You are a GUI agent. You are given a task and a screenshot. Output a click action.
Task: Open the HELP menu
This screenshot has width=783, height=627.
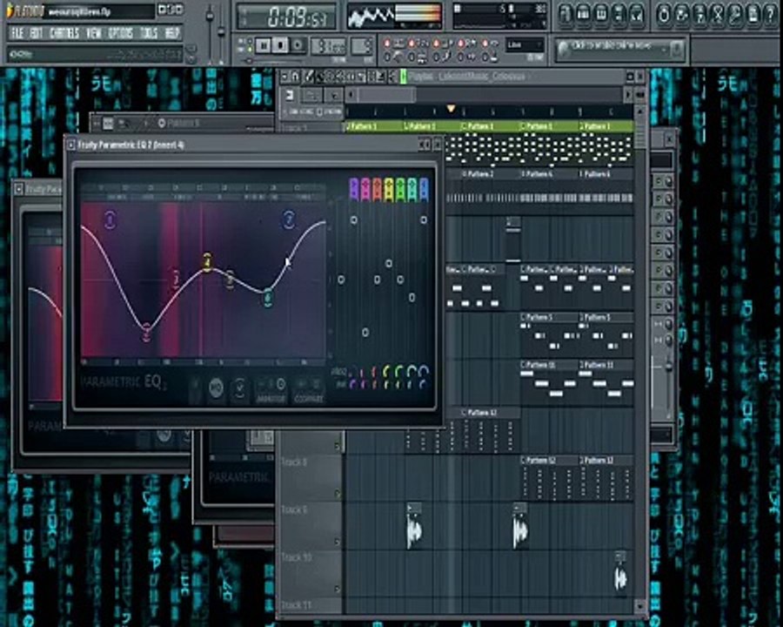click(171, 33)
